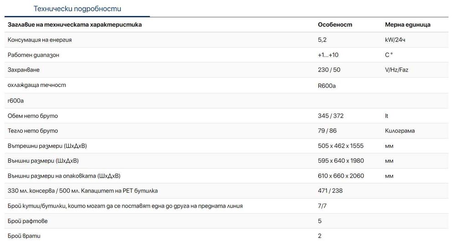Select the Консумация на енергия row label
This screenshot has height=246, width=456.
40,40
